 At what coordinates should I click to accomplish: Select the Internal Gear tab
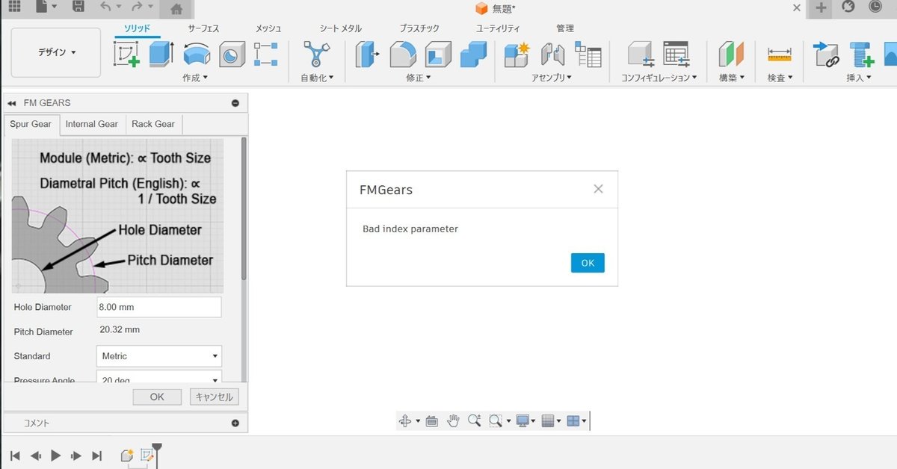click(92, 124)
